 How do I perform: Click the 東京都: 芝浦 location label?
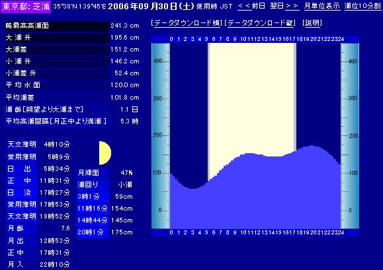26,7
